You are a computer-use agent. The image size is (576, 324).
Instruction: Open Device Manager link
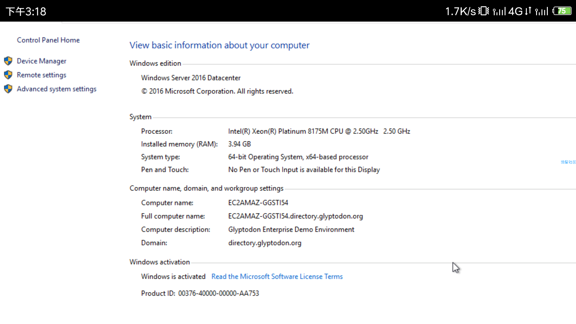[41, 61]
